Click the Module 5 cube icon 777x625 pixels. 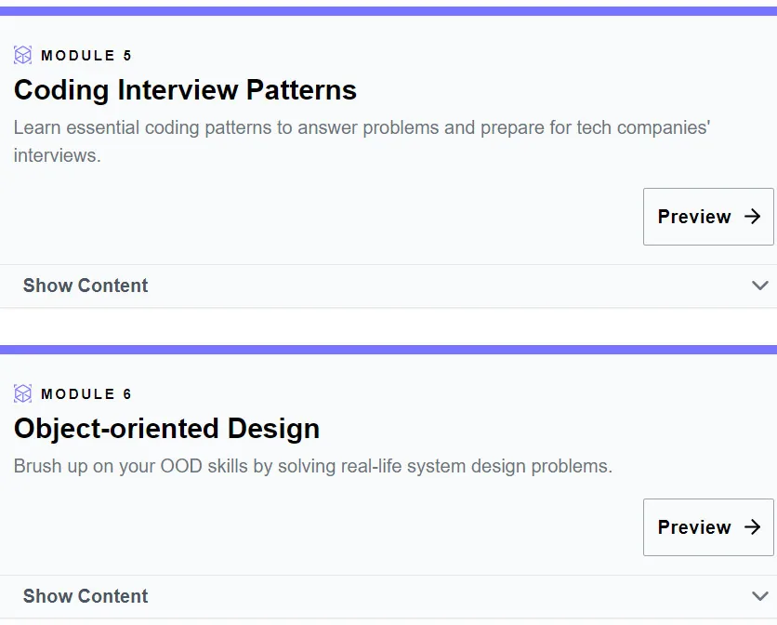(x=23, y=55)
